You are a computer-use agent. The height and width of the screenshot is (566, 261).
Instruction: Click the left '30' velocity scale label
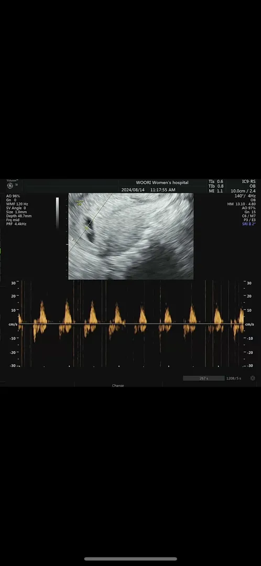[x=13, y=284]
